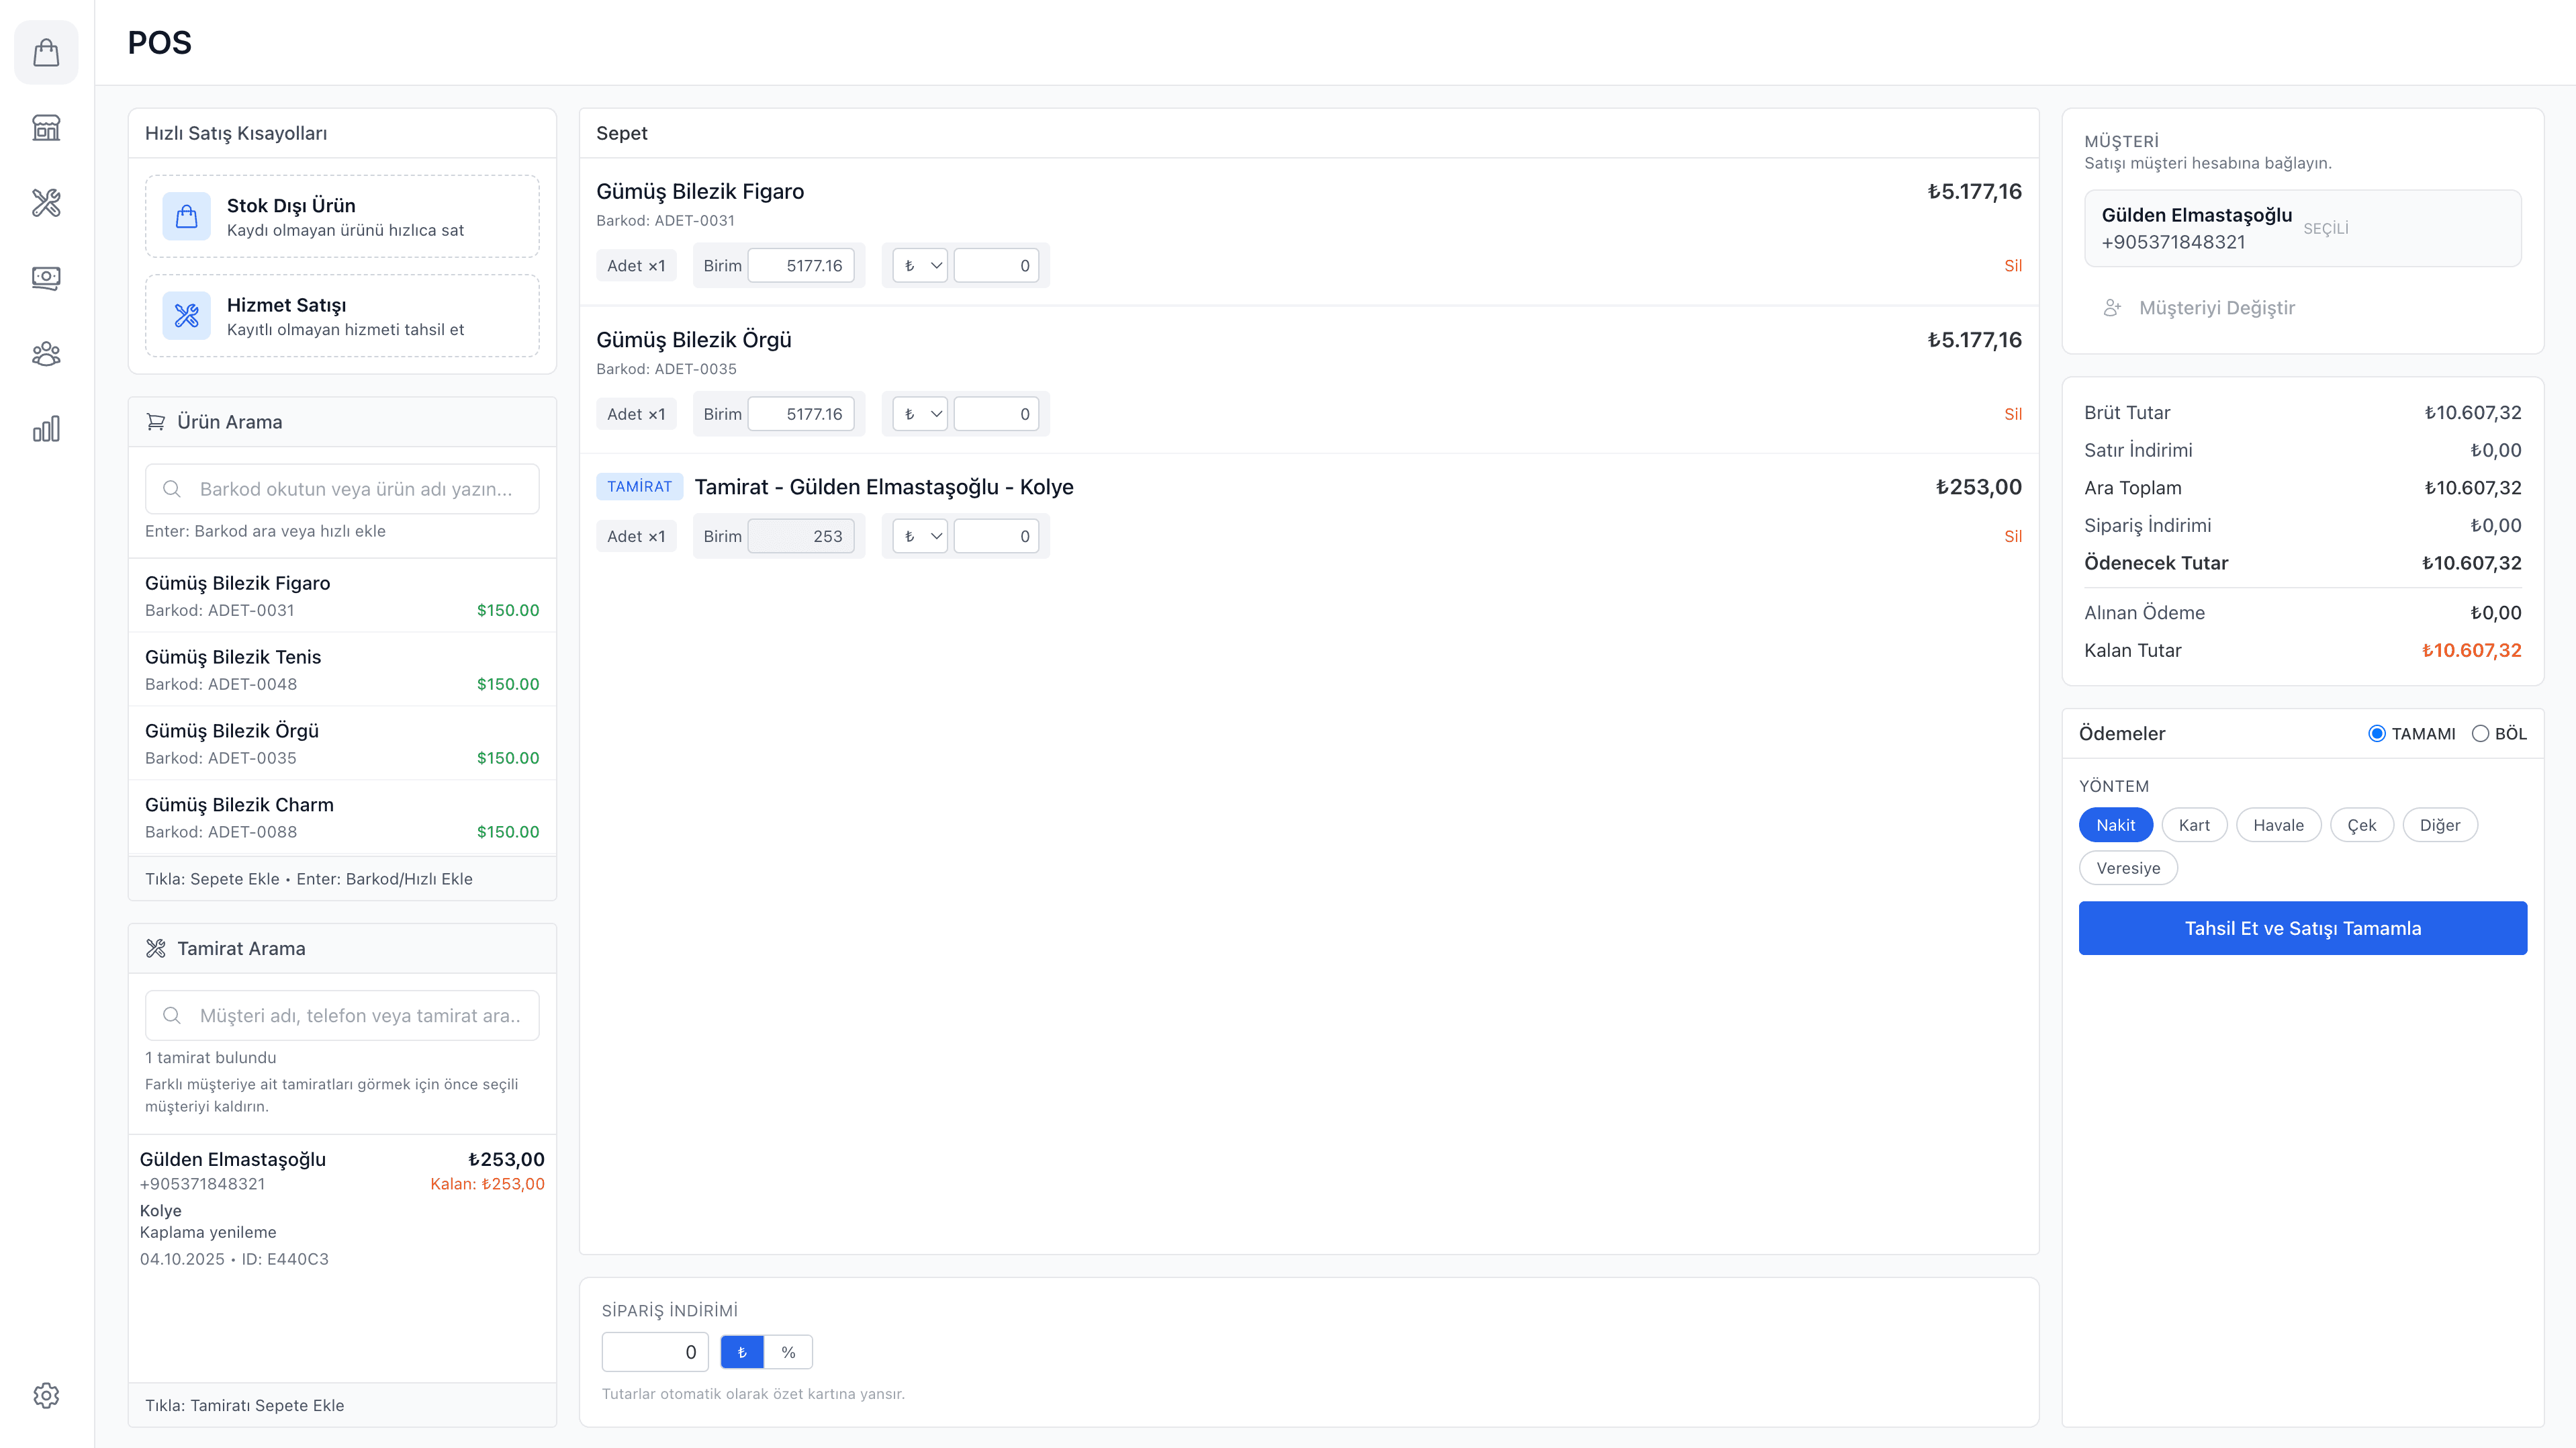This screenshot has height=1448, width=2576.
Task: Select the TAMAMI payment radio button
Action: click(x=2377, y=734)
